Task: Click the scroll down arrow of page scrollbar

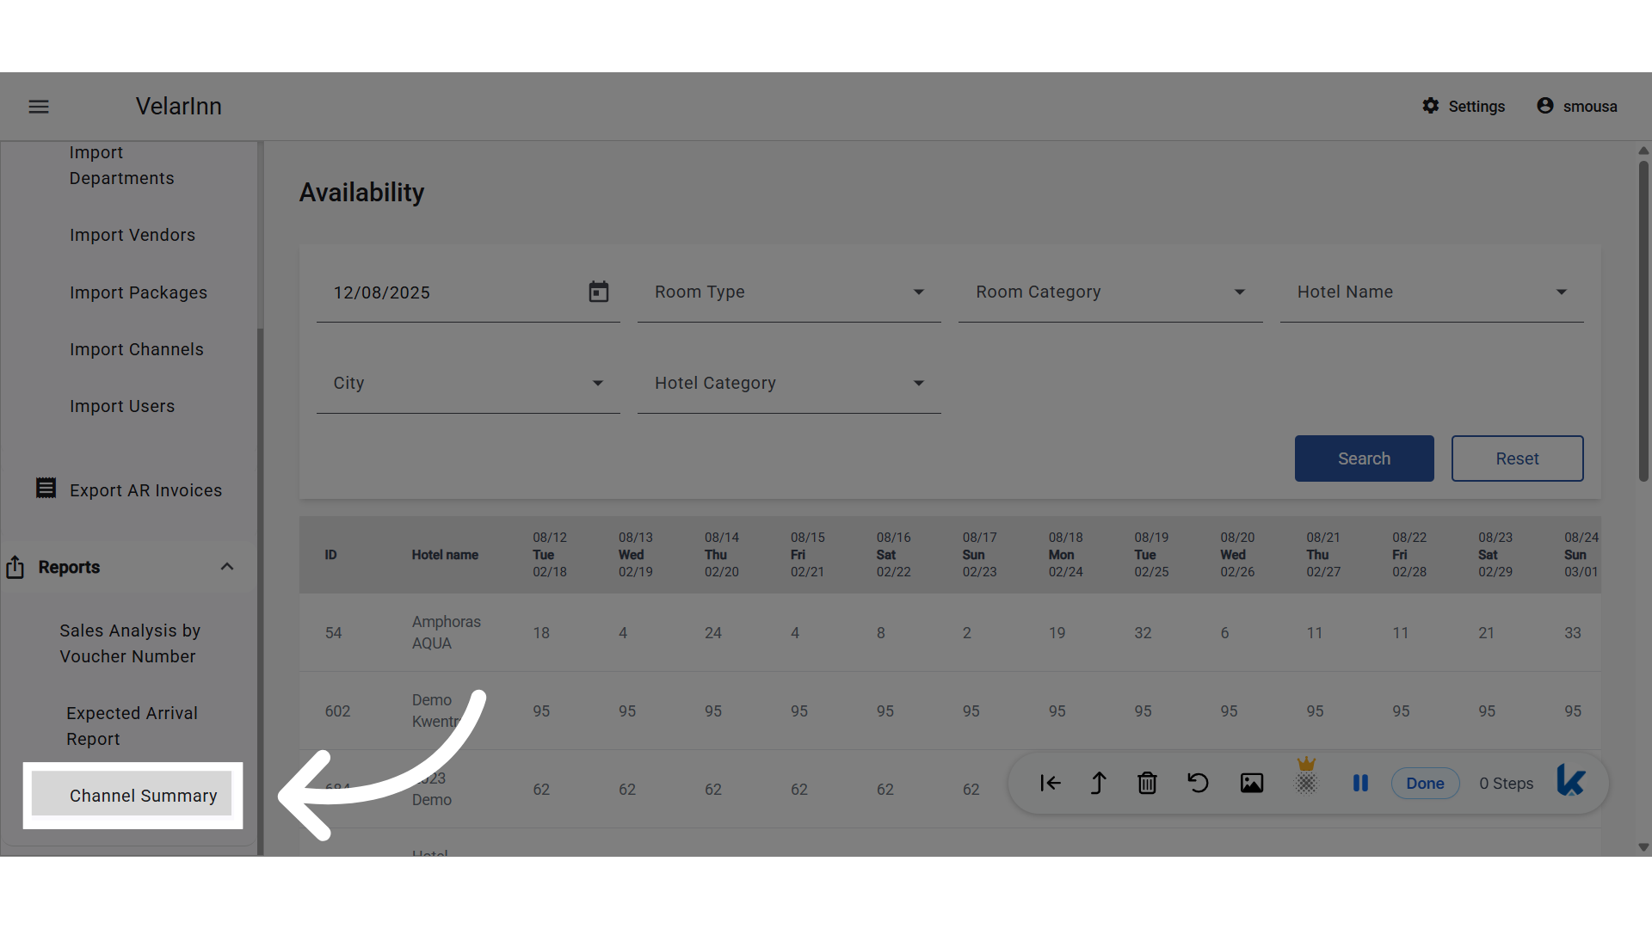Action: (x=1643, y=847)
